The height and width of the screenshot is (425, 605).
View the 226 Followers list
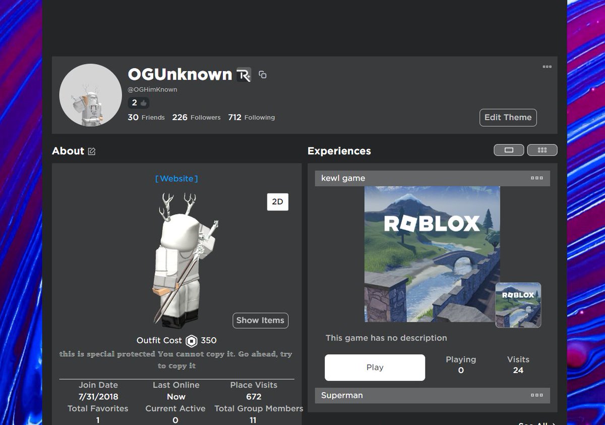(196, 118)
